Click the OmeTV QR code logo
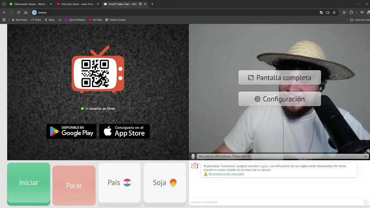The height and width of the screenshot is (208, 370). (x=98, y=69)
